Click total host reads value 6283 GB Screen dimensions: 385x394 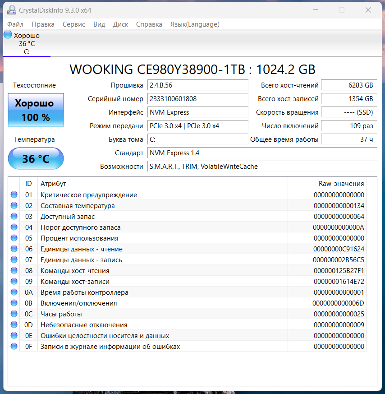(x=349, y=85)
